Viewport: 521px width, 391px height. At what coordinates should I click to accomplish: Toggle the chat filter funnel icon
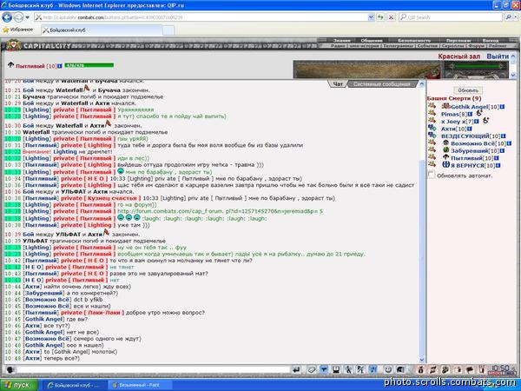tap(324, 370)
